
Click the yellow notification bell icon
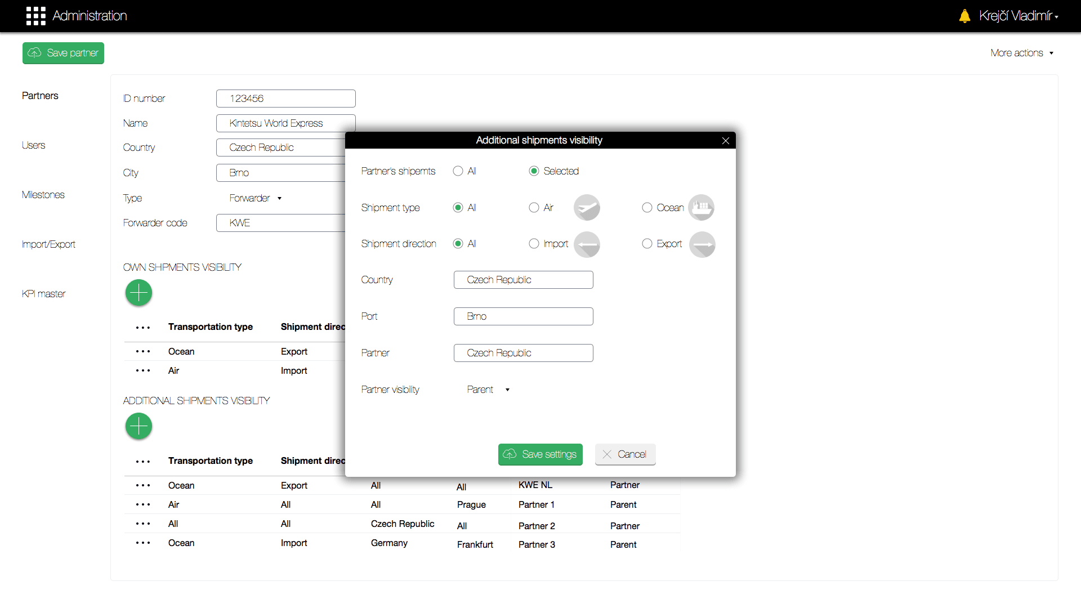[964, 16]
